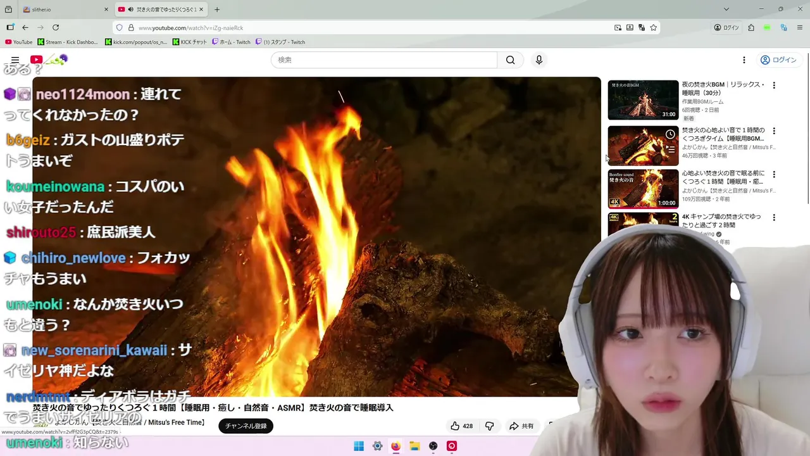Viewport: 810px width, 456px height.
Task: Click the YouTube search magnifier button
Action: tap(511, 60)
